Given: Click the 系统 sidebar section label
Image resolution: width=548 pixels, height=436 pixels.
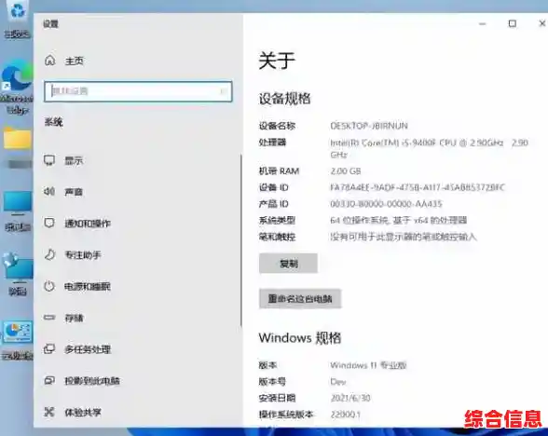Looking at the screenshot, I should click(53, 122).
